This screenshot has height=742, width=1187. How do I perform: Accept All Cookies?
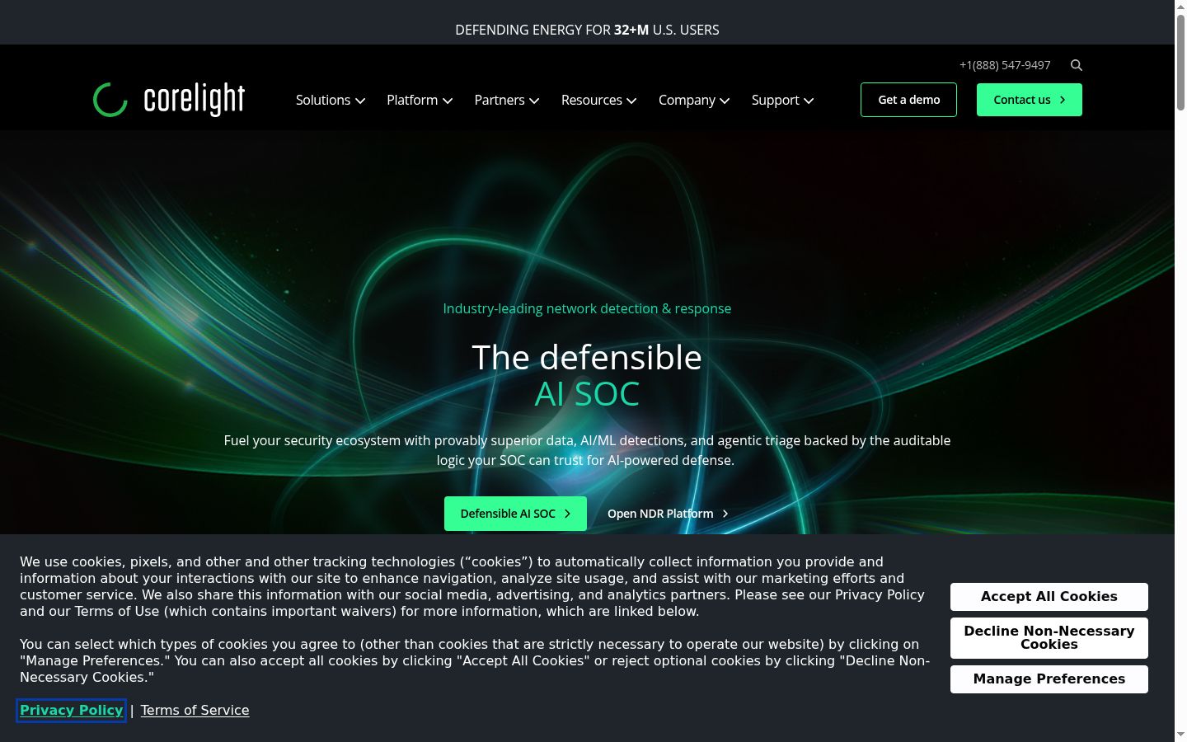click(1049, 597)
